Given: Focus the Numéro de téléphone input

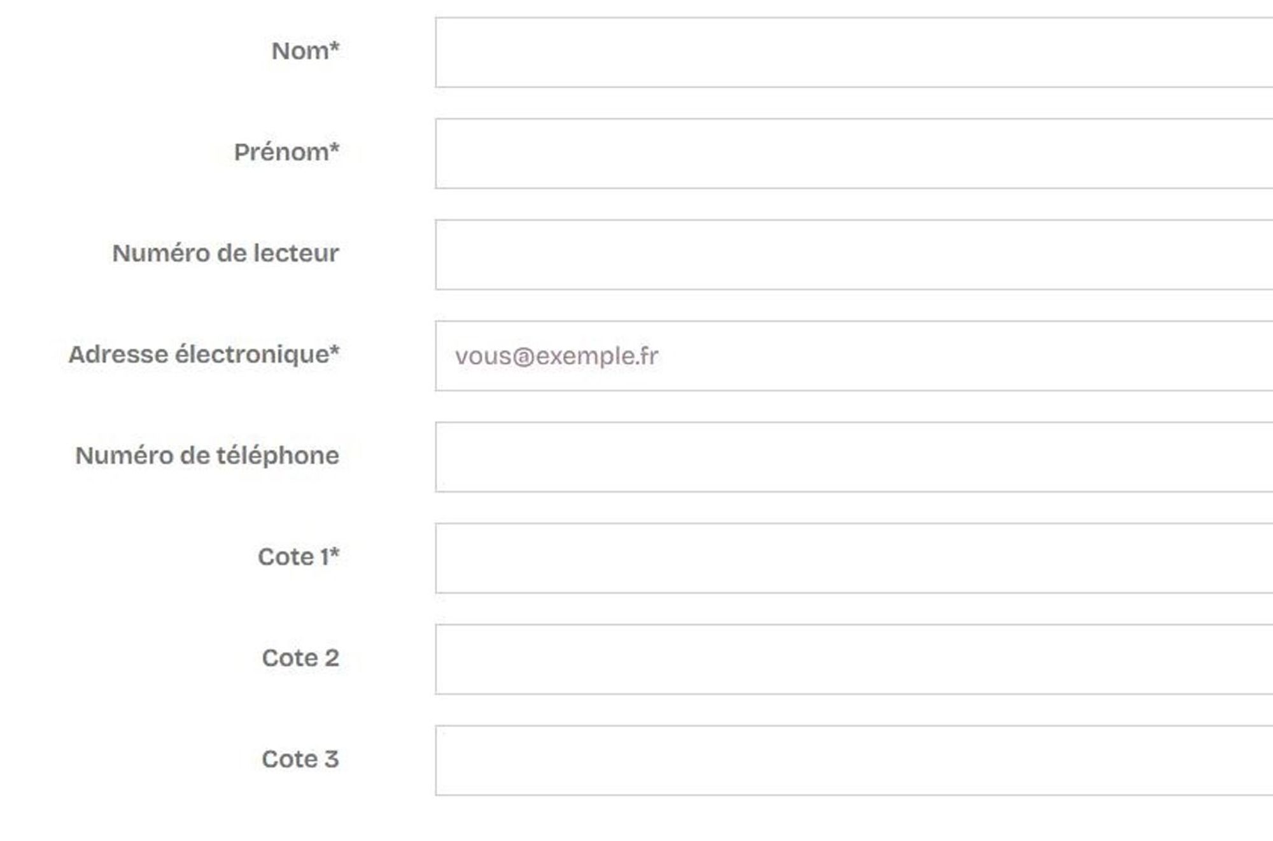Looking at the screenshot, I should click(853, 457).
